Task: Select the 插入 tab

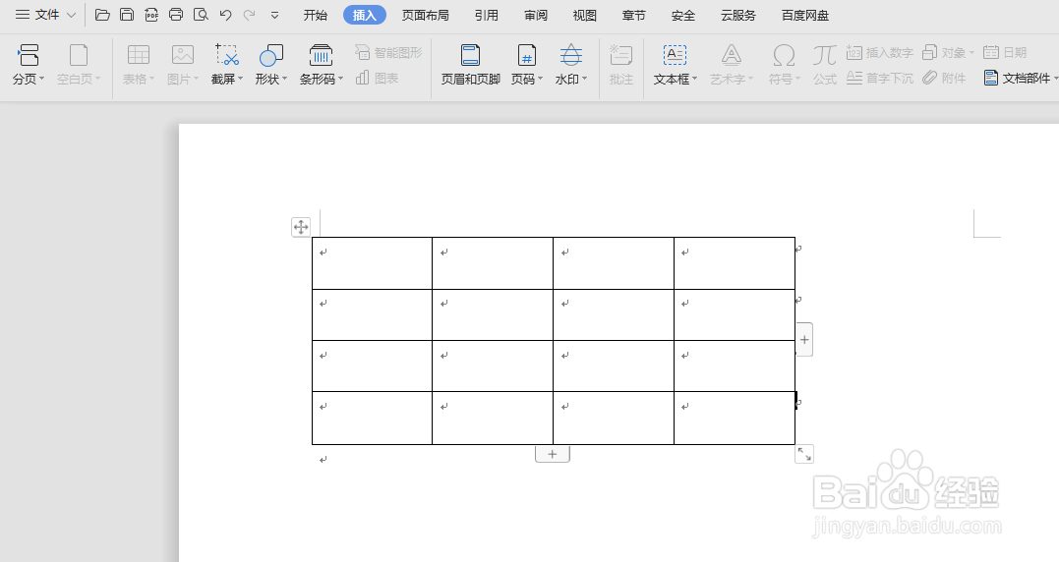Action: (364, 15)
